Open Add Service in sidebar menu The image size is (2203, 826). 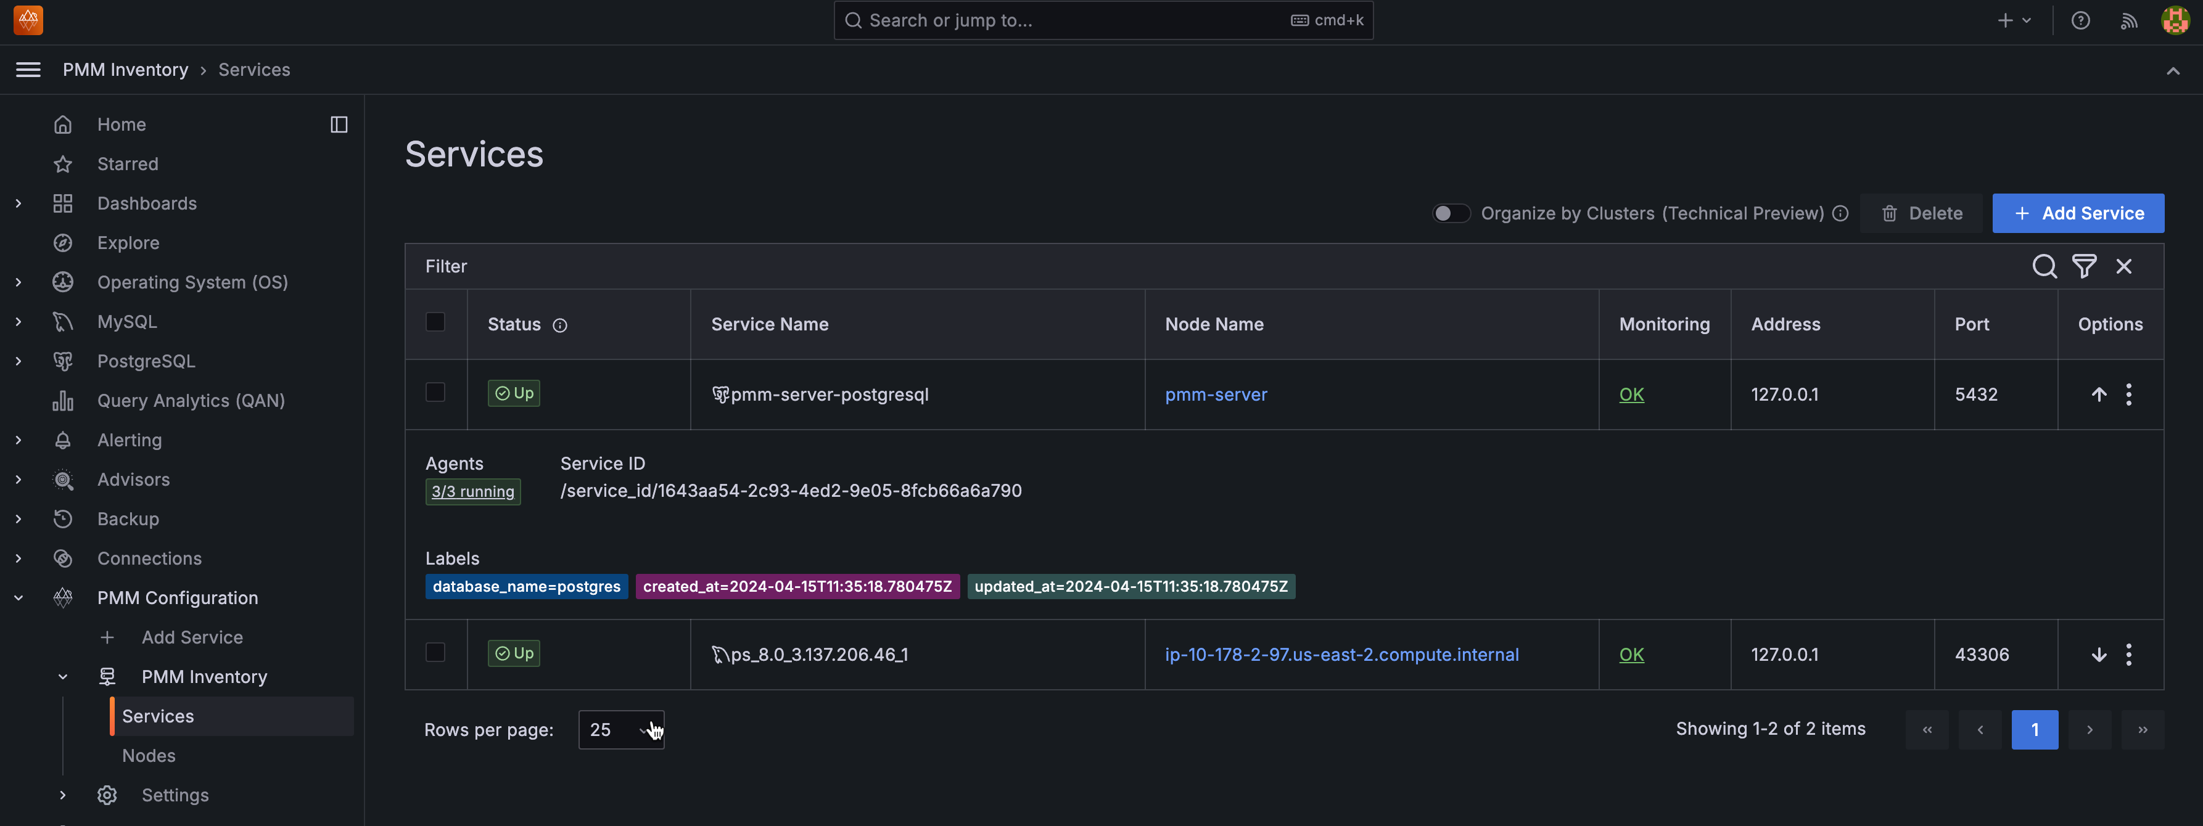pos(192,637)
